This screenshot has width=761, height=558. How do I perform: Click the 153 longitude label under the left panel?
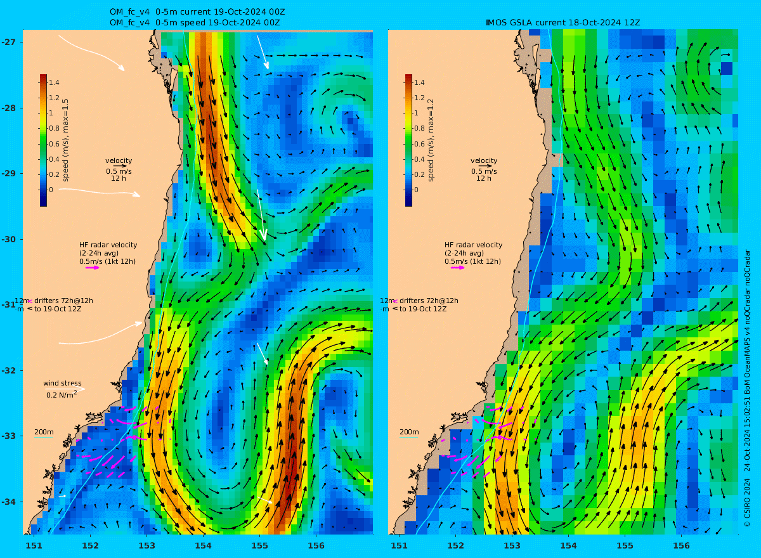point(146,545)
